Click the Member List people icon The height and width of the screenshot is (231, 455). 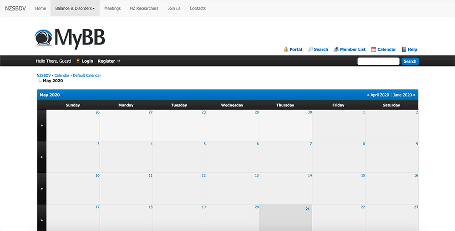point(336,49)
